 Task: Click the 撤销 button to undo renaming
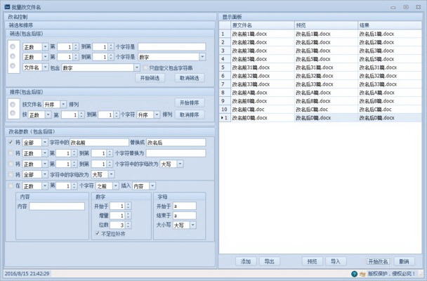[x=404, y=261]
